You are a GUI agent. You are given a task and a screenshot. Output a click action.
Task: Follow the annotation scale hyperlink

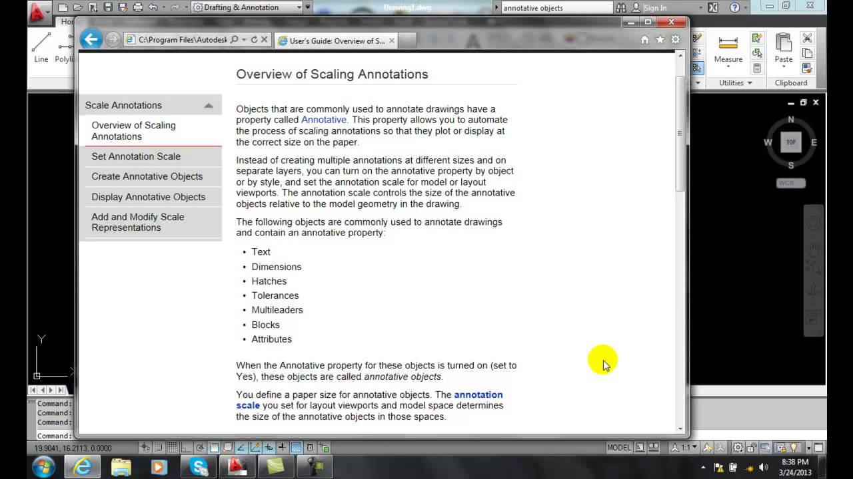[x=369, y=400]
